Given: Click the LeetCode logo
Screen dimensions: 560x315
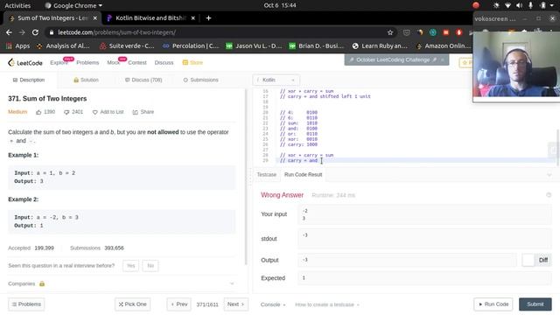Looking at the screenshot, I should (25, 63).
